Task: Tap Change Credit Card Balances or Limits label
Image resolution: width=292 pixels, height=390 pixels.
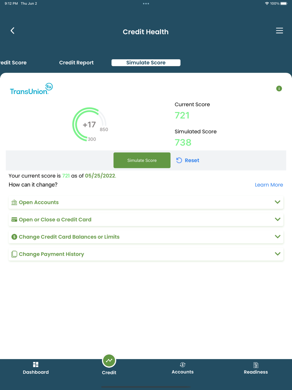Action: [69, 237]
